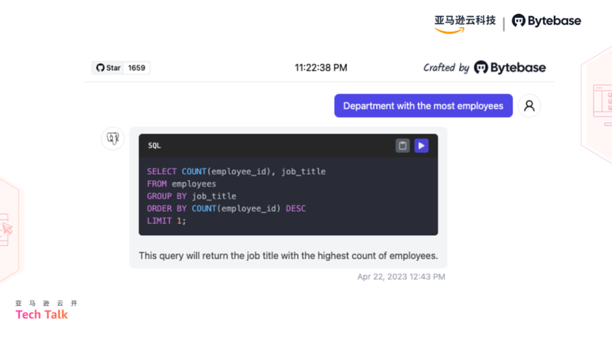Image resolution: width=612 pixels, height=344 pixels.
Task: Click the 'ORDER BY COUNT(employee_id) DESC' line
Action: 226,208
